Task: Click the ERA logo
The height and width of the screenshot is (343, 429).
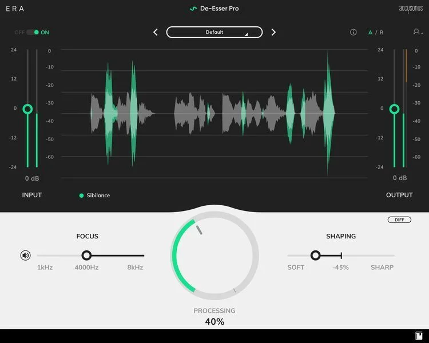Action: (x=15, y=9)
